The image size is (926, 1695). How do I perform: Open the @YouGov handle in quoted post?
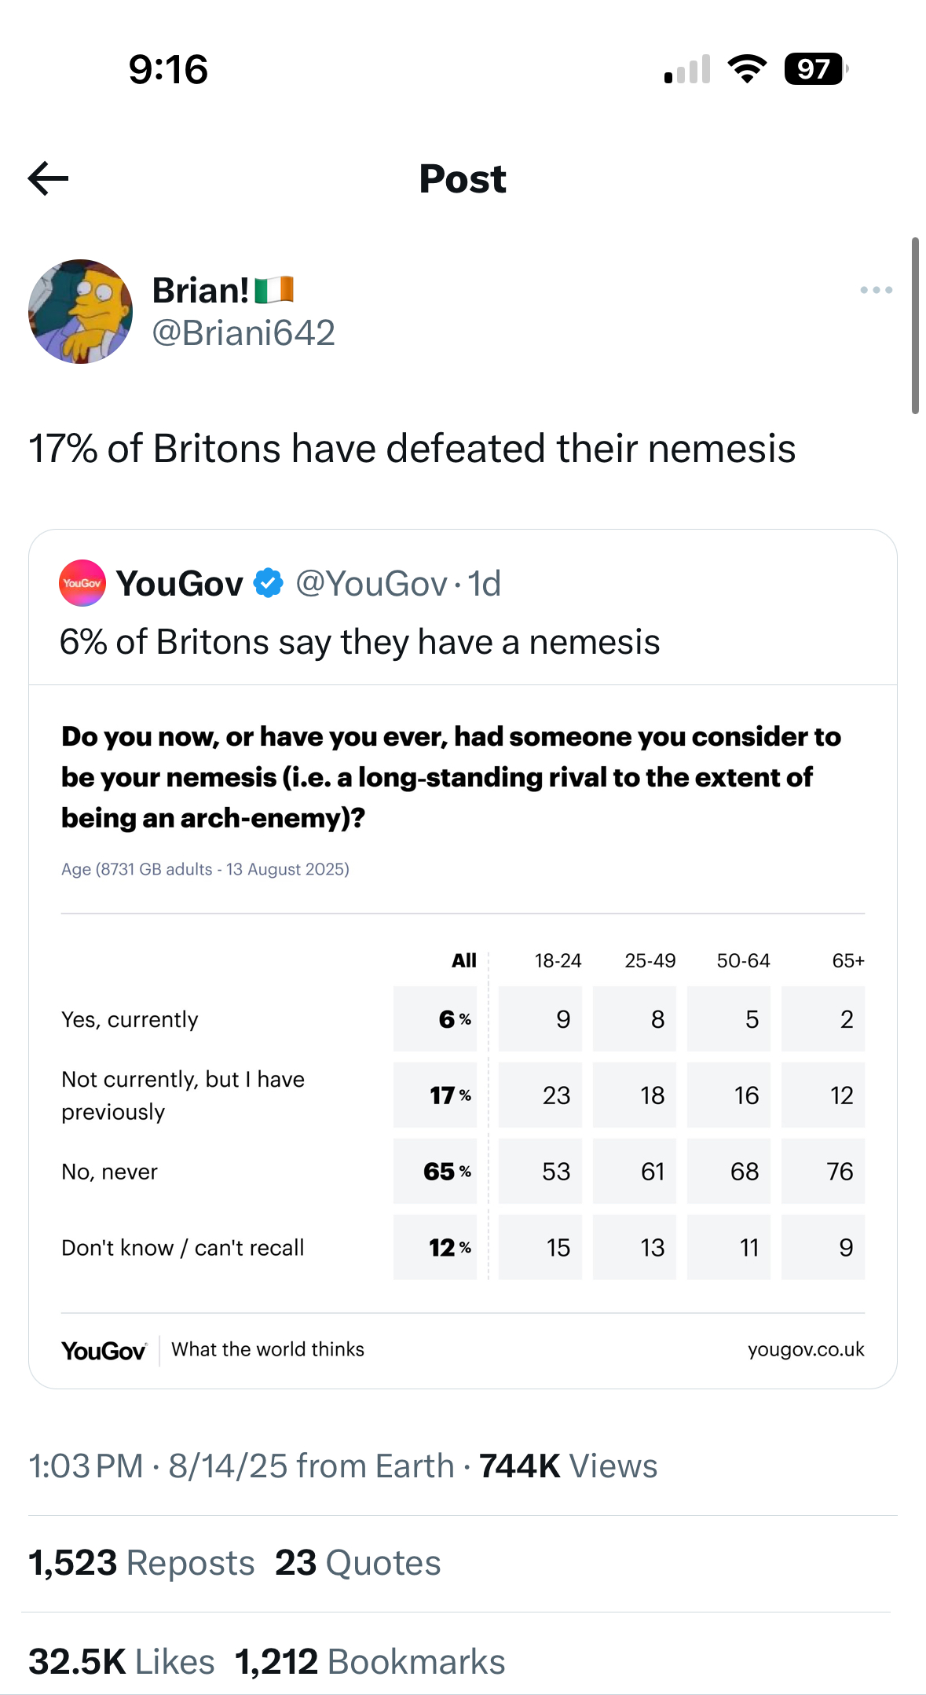click(371, 584)
